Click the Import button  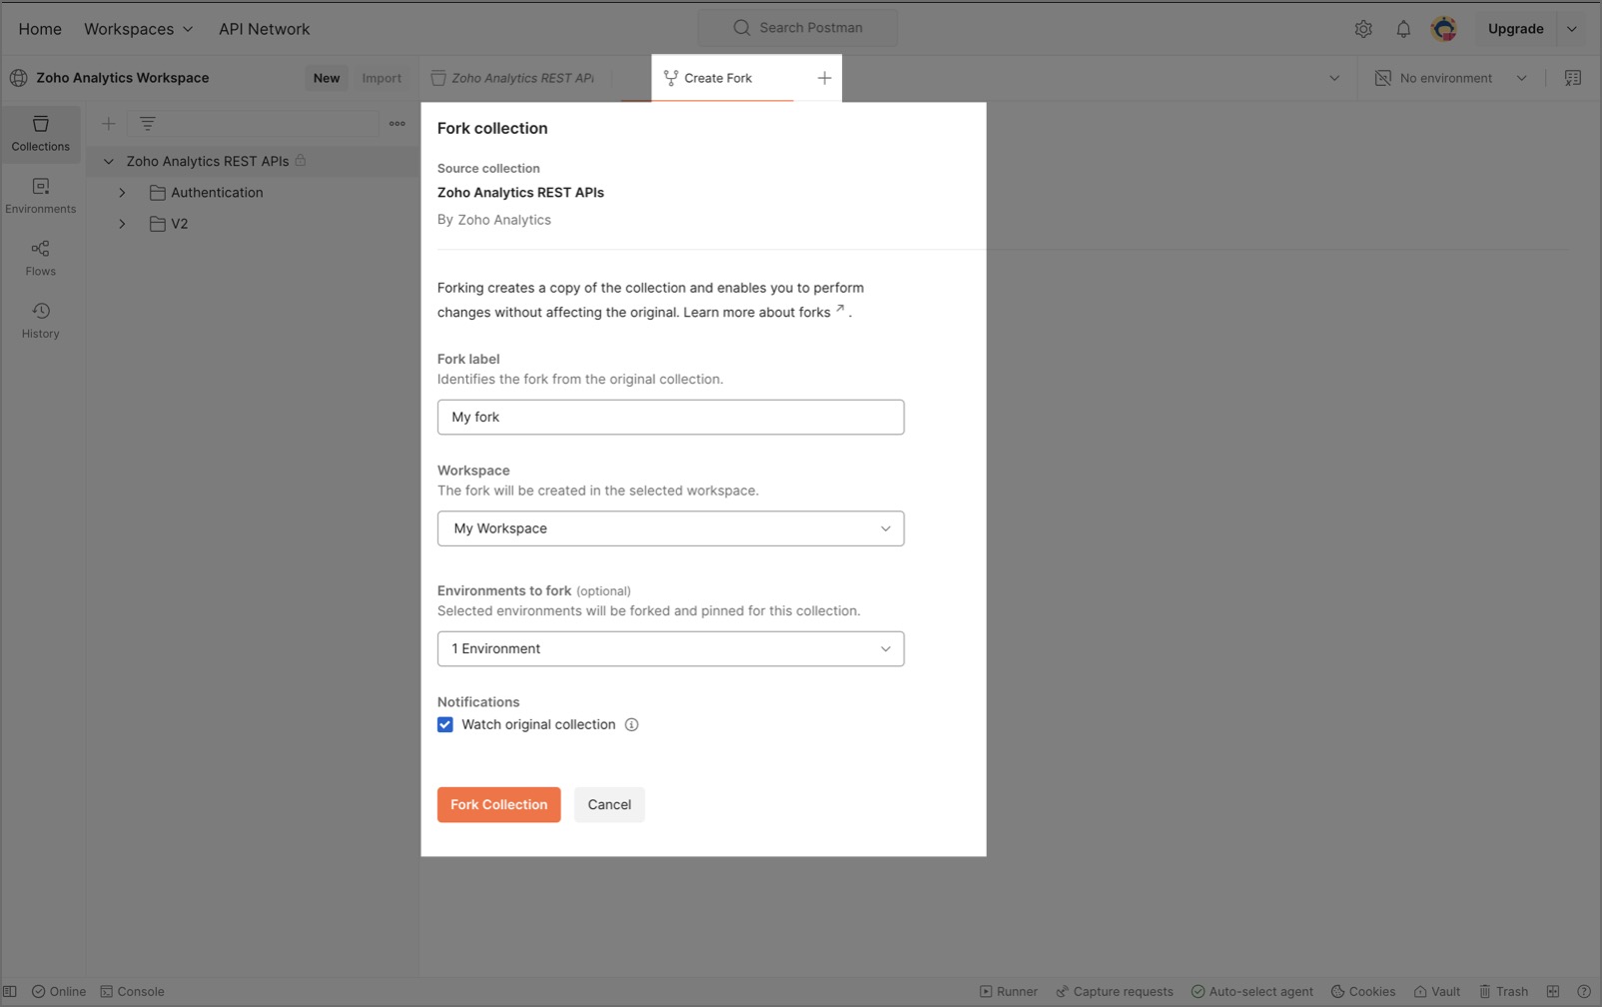click(x=382, y=78)
